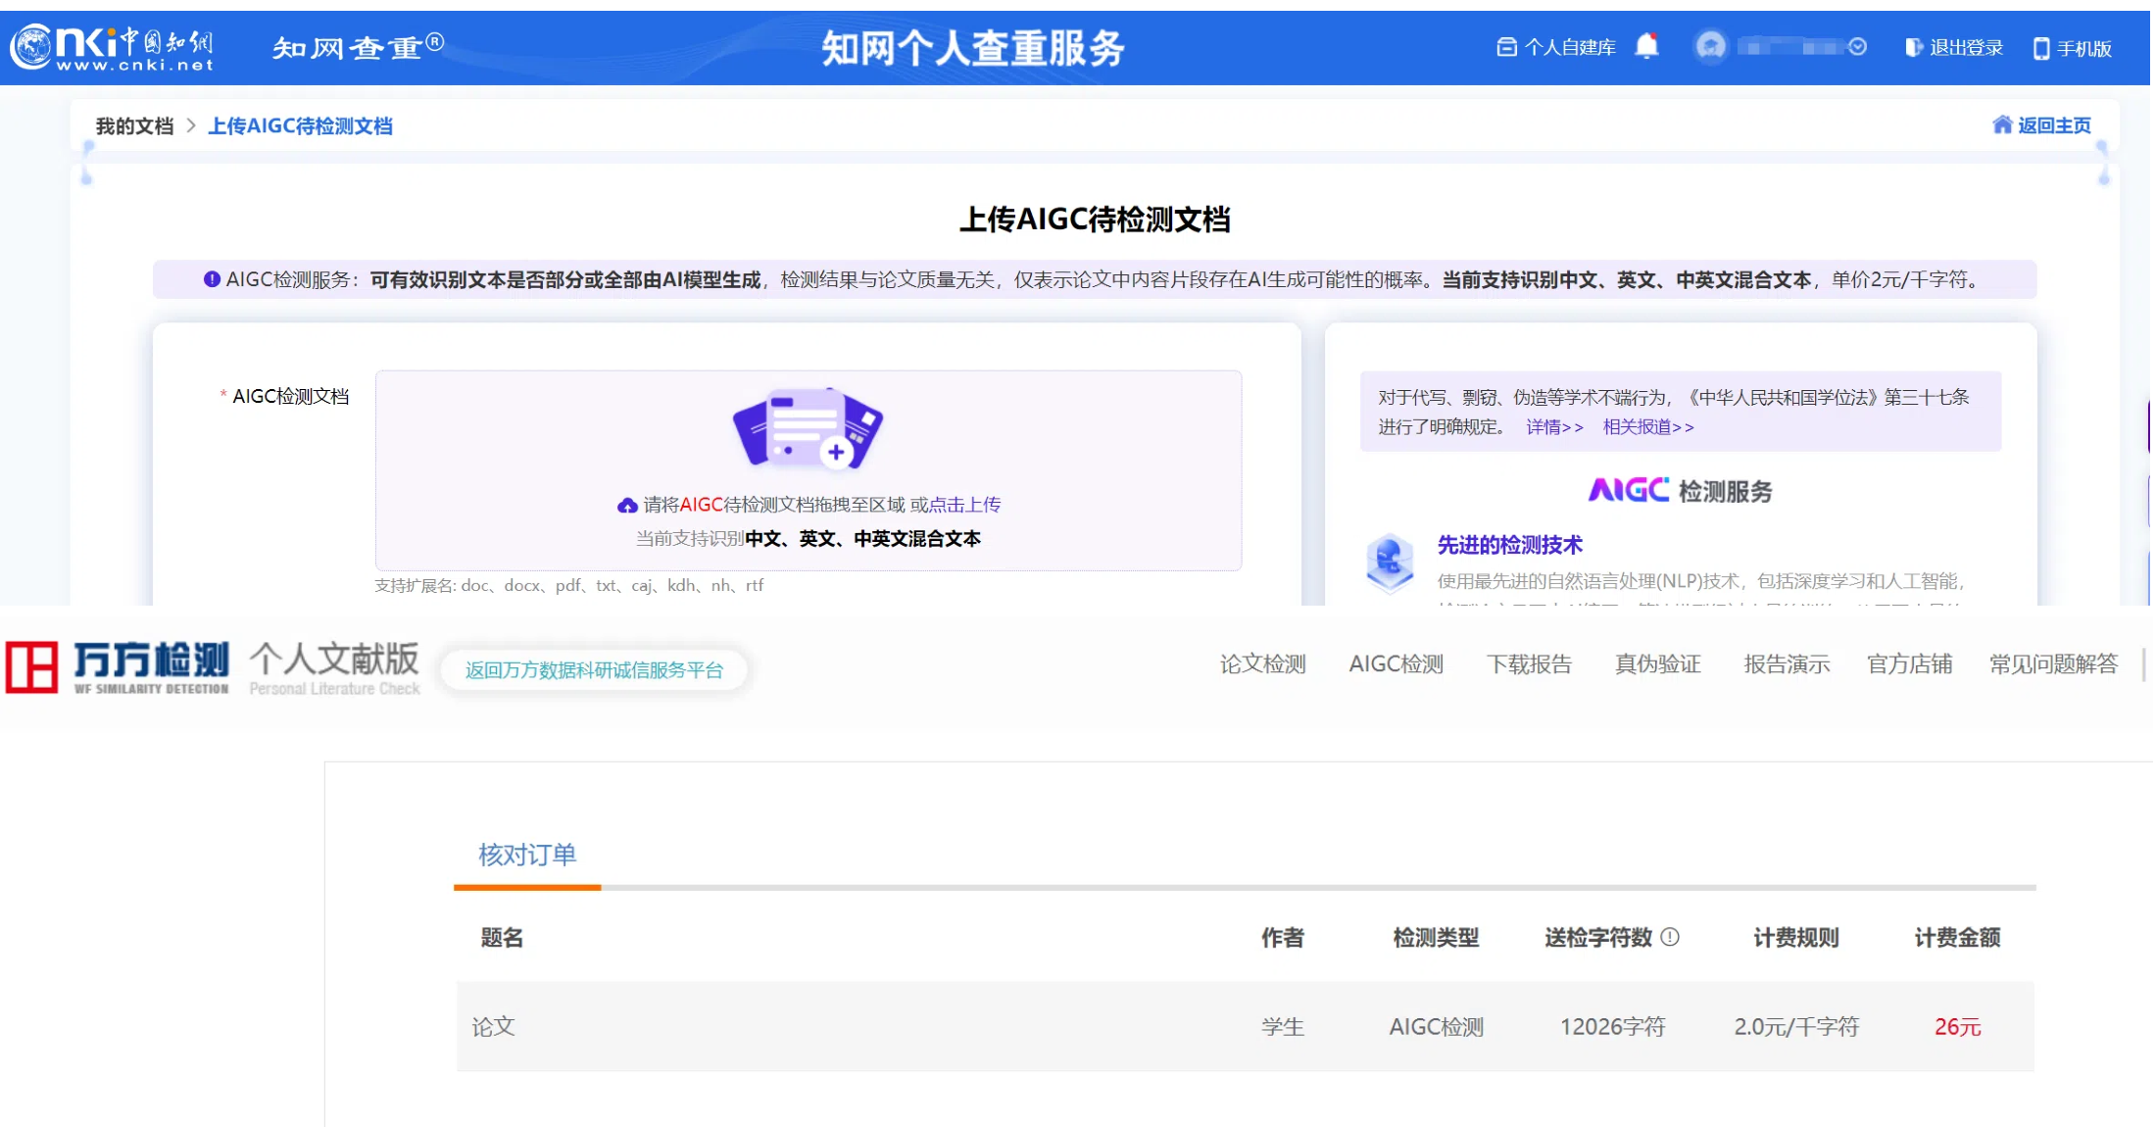The image size is (2156, 1127).
Task: Click the 计费规则 column header
Action: click(1795, 938)
